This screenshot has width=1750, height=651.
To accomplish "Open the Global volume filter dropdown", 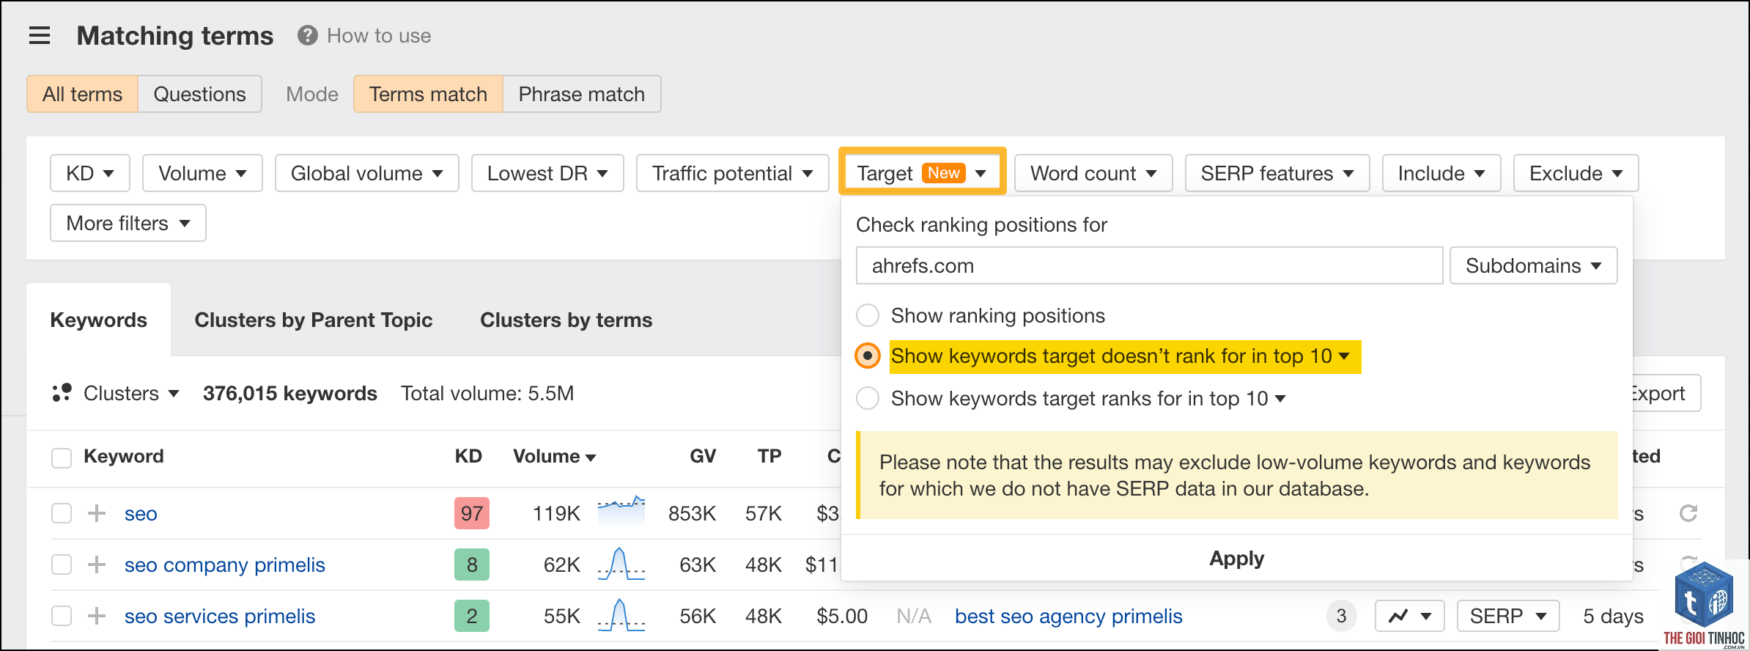I will coord(367,173).
